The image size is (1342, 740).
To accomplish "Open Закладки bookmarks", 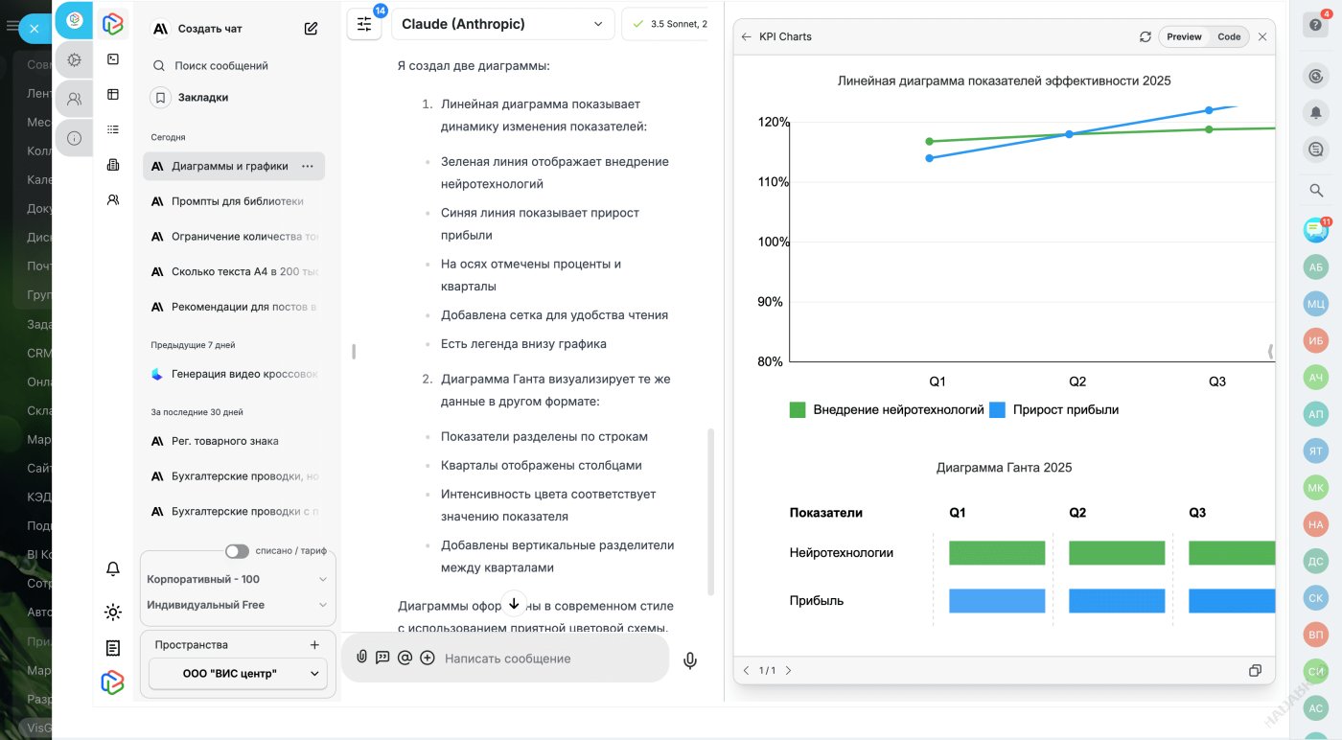I will (x=202, y=97).
